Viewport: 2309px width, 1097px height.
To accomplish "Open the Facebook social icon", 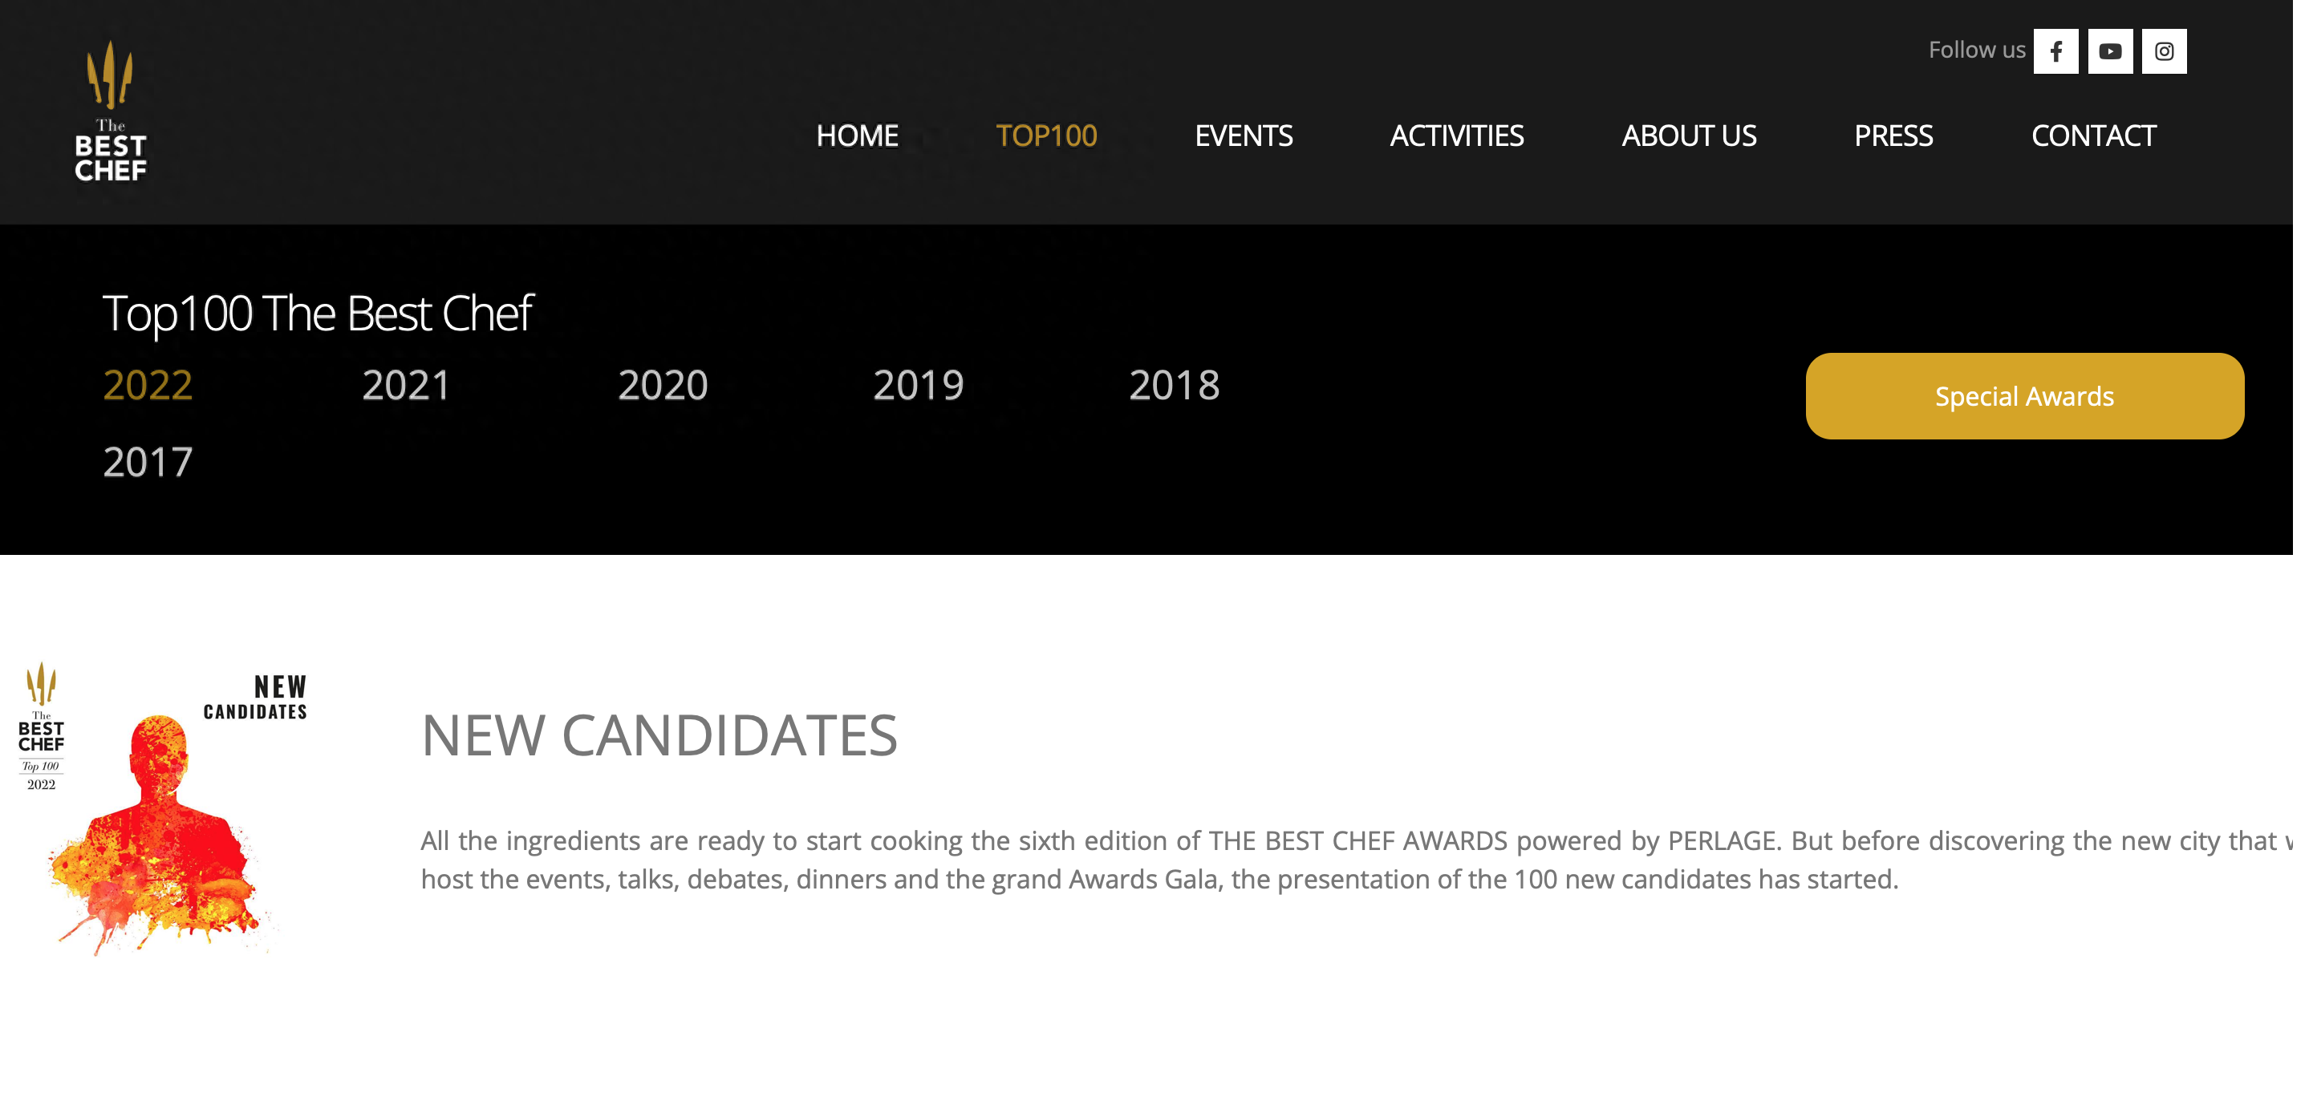I will click(2055, 51).
